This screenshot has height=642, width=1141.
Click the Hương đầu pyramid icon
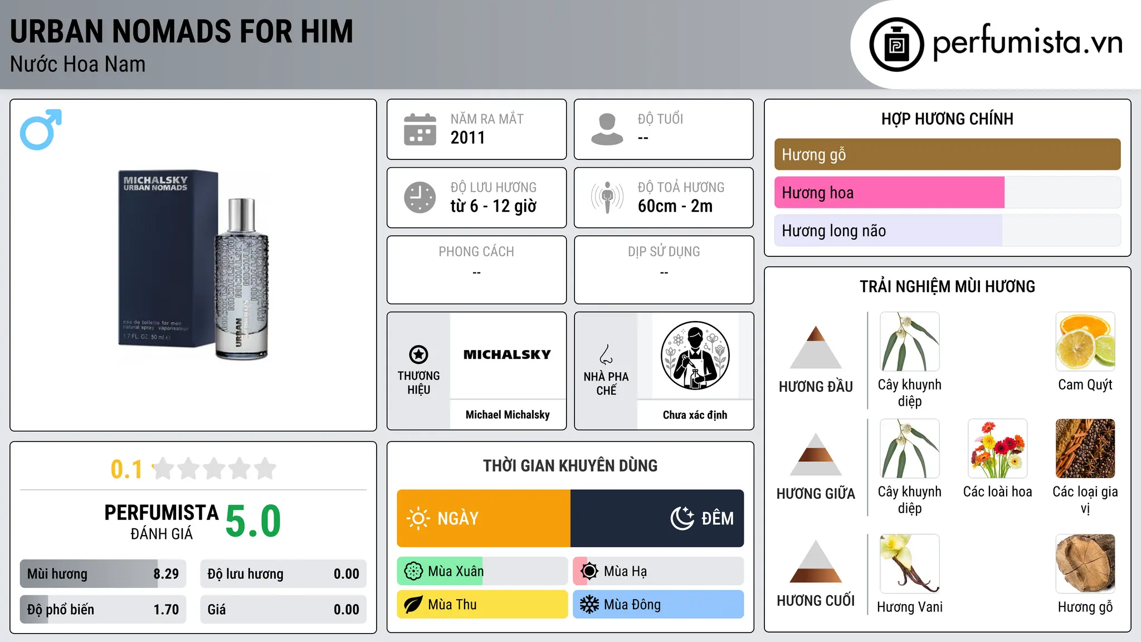click(x=816, y=347)
